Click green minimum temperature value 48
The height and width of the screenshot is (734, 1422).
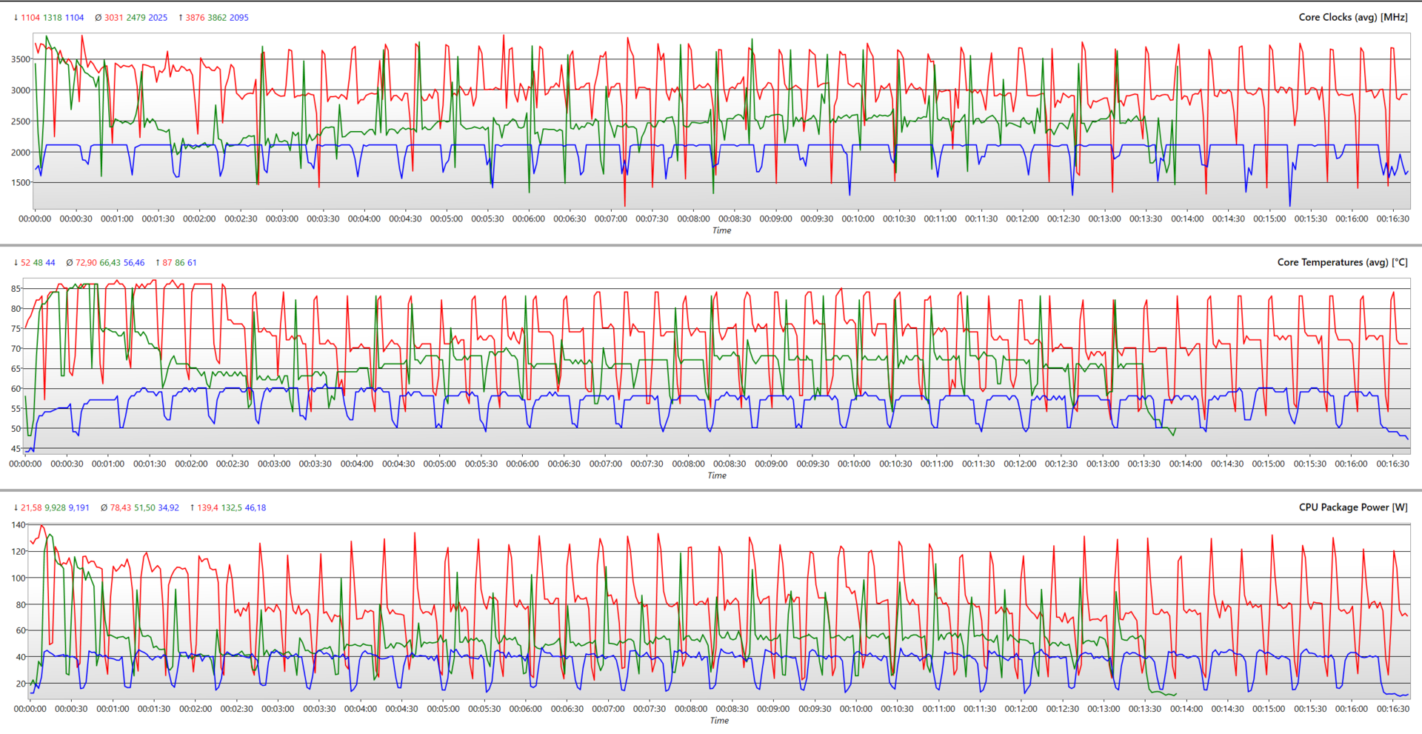pos(38,263)
